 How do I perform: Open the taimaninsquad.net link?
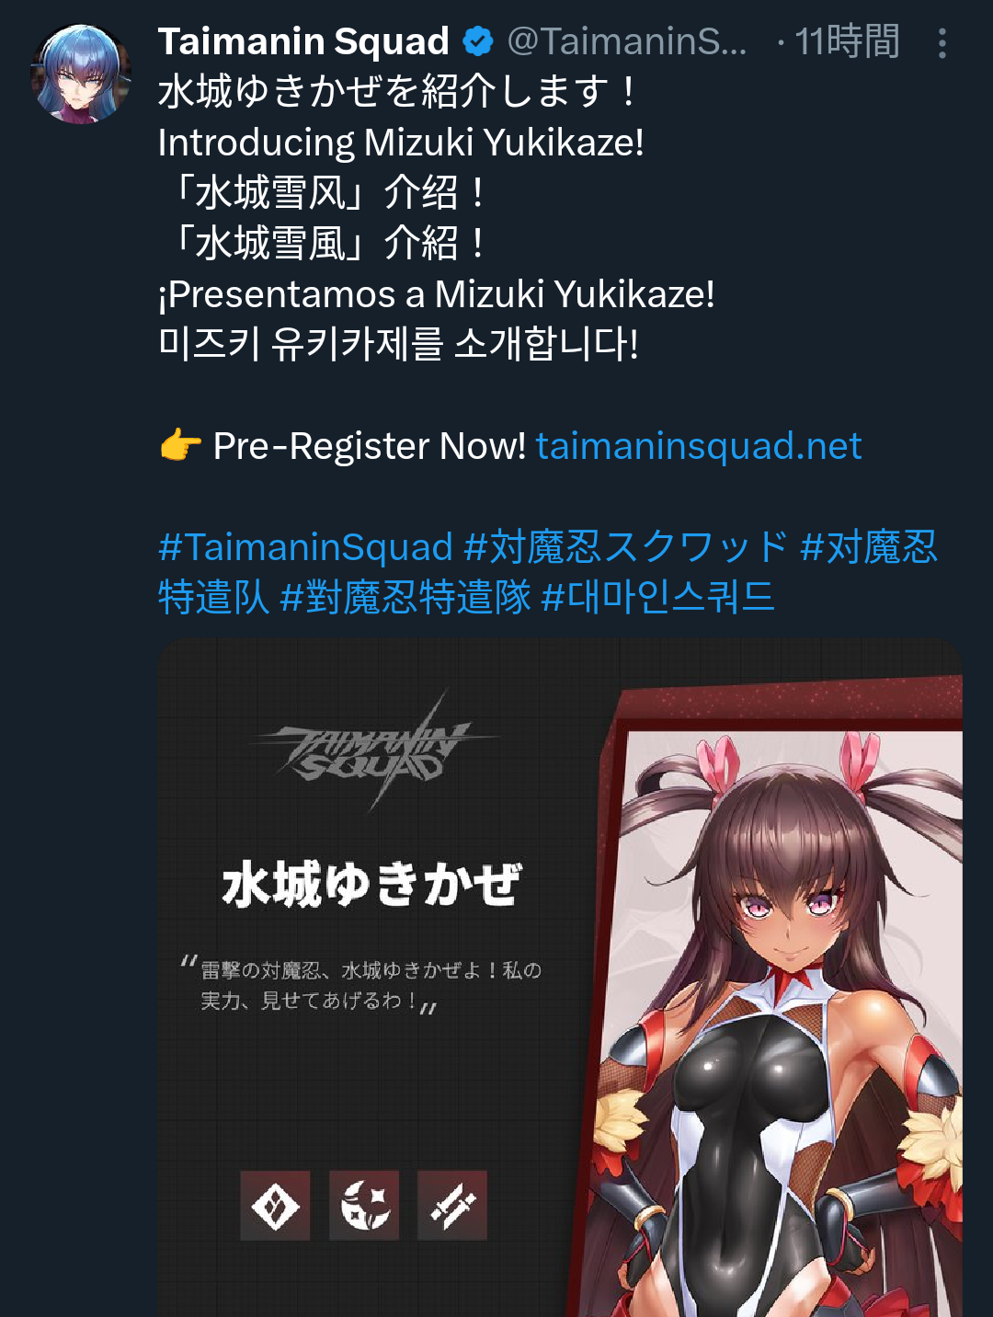[x=699, y=446]
